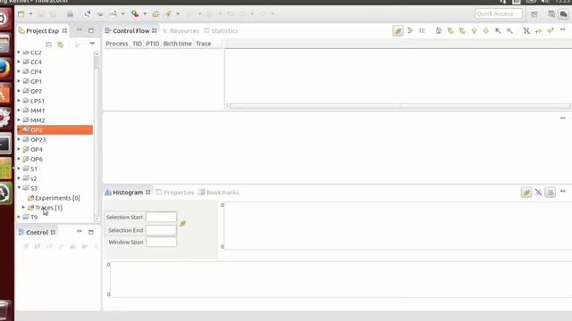Expand the Traces [1] folder
Viewport: 572px width, 321px height.
coord(24,208)
